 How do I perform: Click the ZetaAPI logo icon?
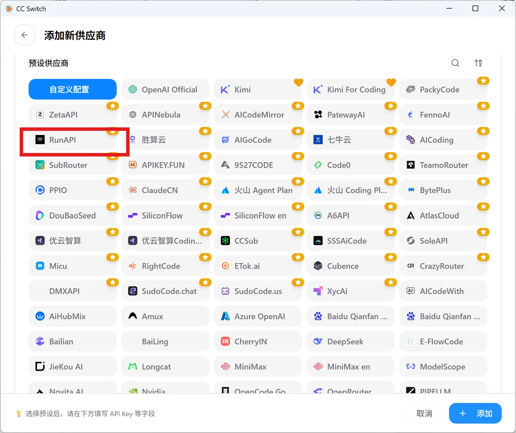[40, 115]
